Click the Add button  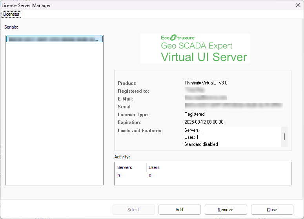(179, 210)
